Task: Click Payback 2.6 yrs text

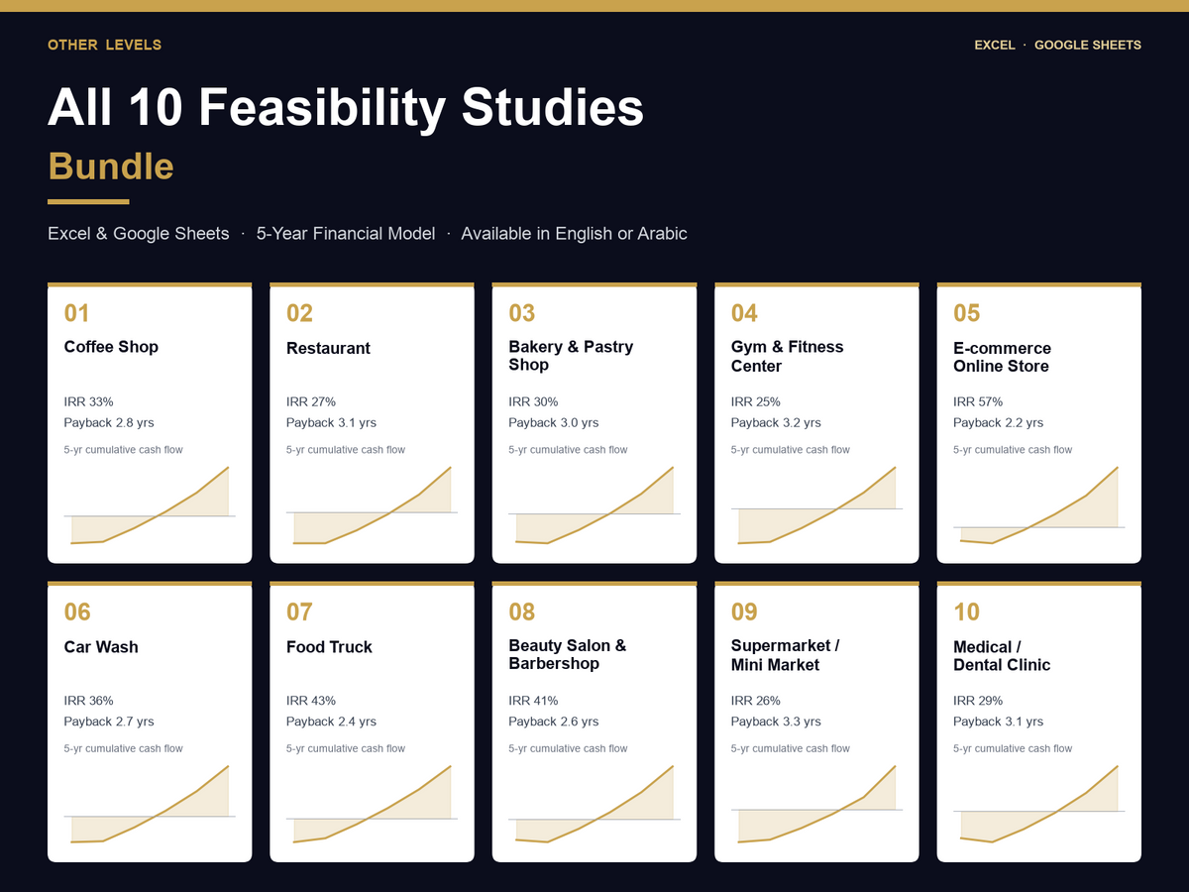Action: pyautogui.click(x=554, y=722)
